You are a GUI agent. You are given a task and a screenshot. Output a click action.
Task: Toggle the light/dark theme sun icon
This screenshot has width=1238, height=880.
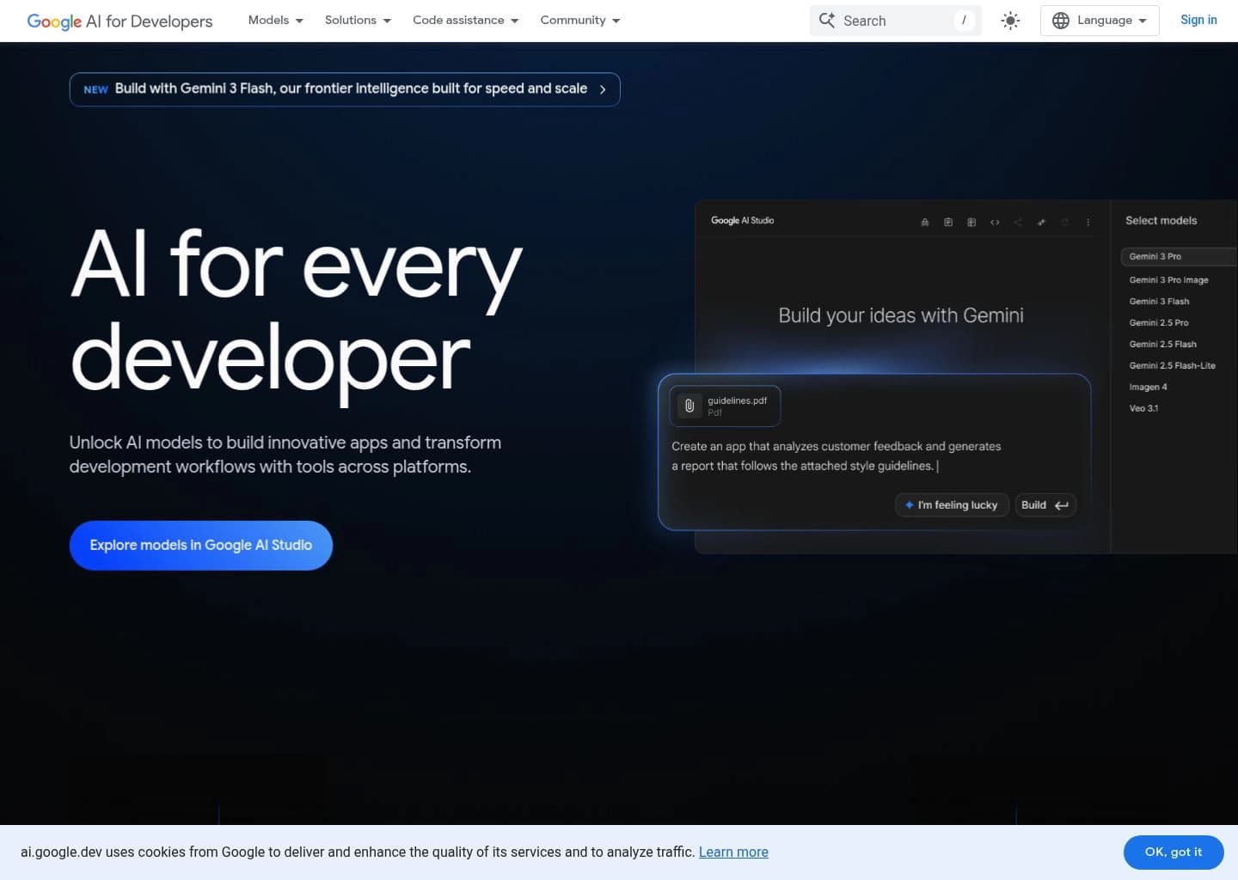click(x=1010, y=21)
